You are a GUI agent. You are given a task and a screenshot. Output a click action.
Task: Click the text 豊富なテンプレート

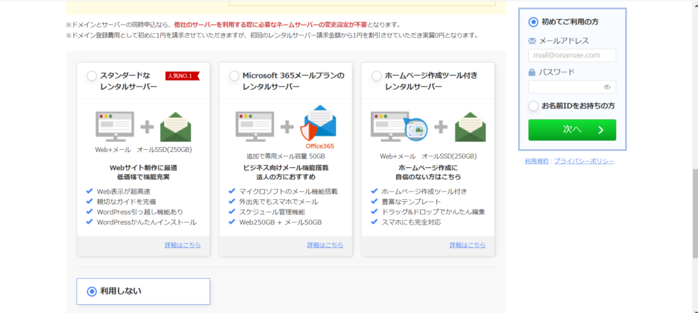click(x=411, y=202)
